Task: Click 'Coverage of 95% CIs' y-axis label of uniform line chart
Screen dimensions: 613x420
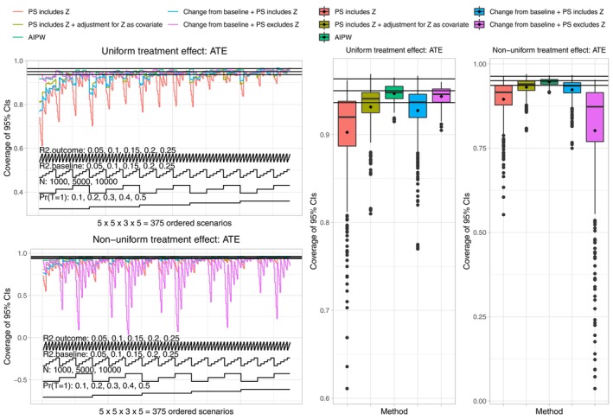Action: coord(7,138)
